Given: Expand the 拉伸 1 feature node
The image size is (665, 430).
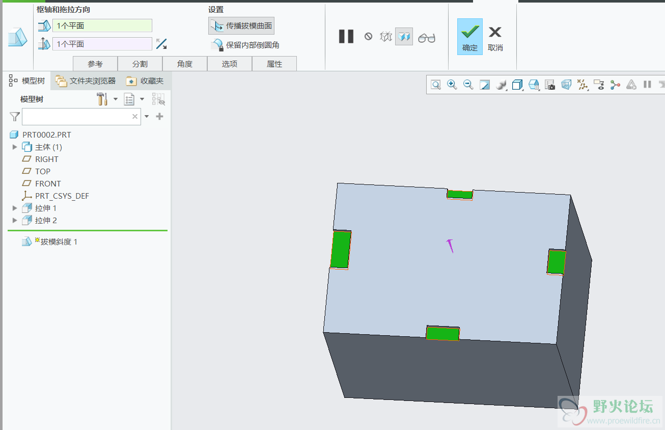Looking at the screenshot, I should 15,208.
